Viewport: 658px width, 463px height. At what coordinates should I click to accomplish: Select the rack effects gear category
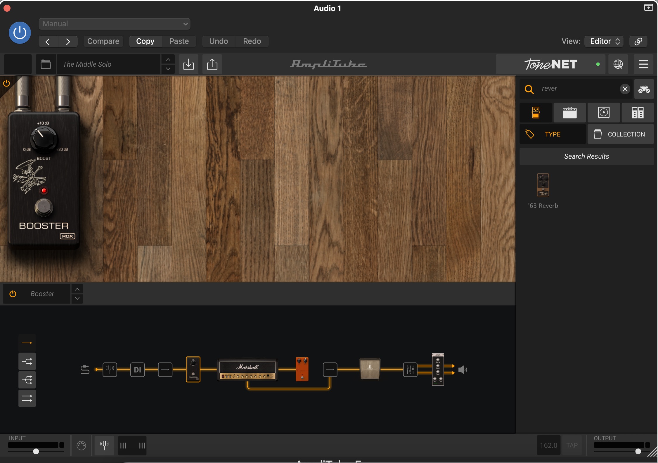[x=638, y=113]
